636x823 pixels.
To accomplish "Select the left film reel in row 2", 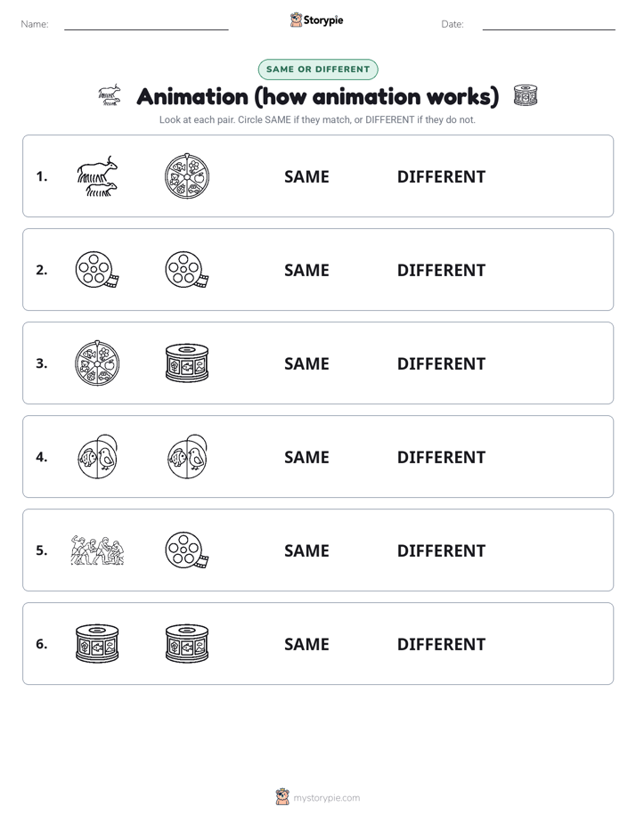I will [98, 270].
